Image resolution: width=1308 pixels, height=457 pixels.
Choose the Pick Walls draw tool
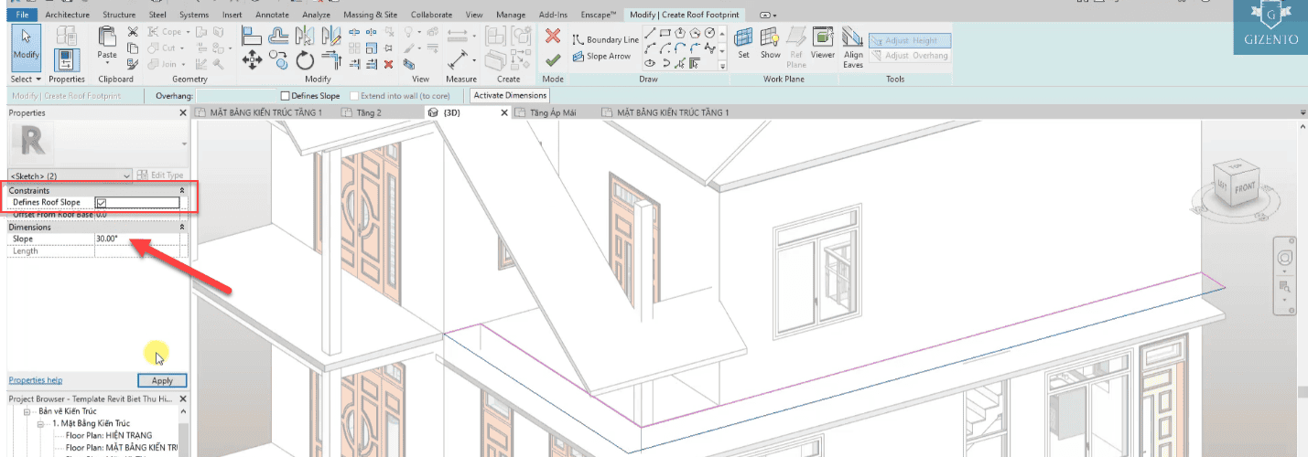click(x=696, y=64)
